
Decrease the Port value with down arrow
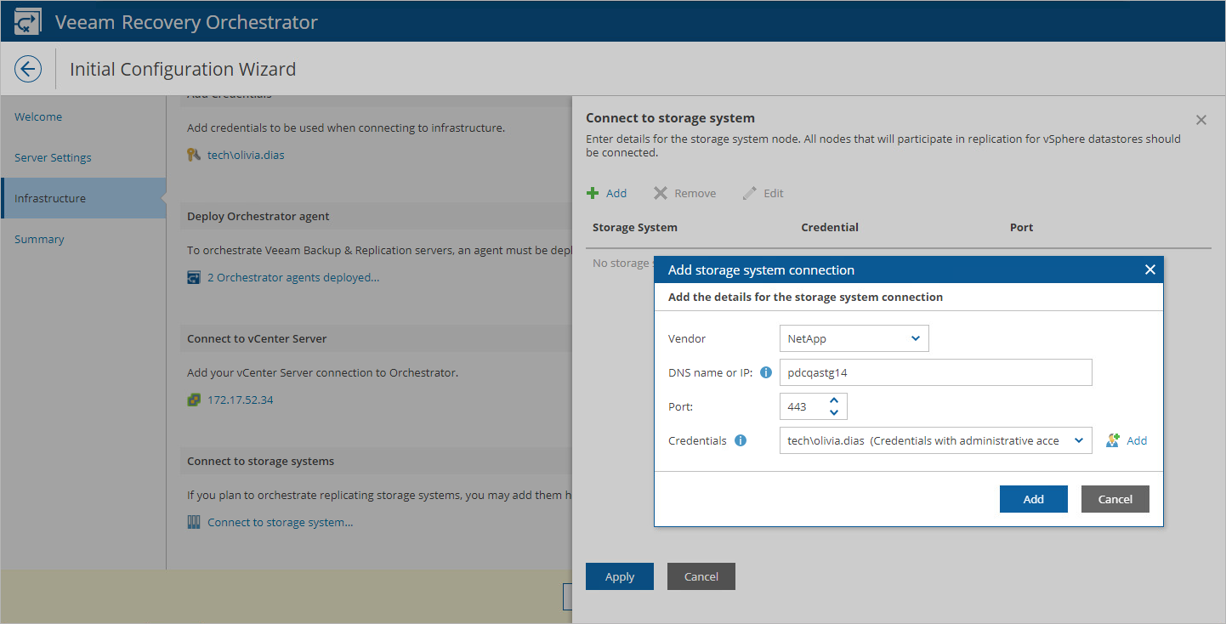(834, 412)
